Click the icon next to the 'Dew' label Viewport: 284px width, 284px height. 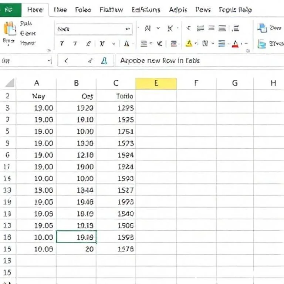click(262, 28)
